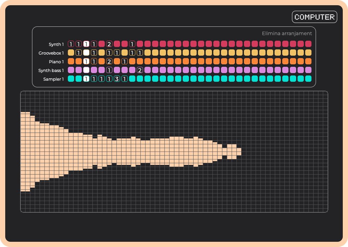Select the Sampler 1 track label
Image resolution: width=348 pixels, height=247 pixels.
pyautogui.click(x=53, y=79)
